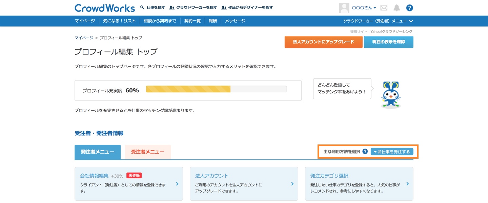Viewport: 488px width, 203px height.
Task: Open the お仕事を発注する dropdown
Action: coord(392,152)
